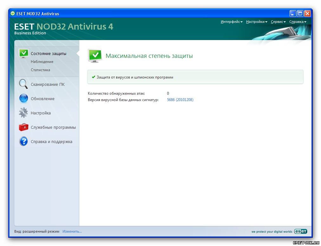
Task: Go to Сканирование ПК section
Action: tap(48, 84)
